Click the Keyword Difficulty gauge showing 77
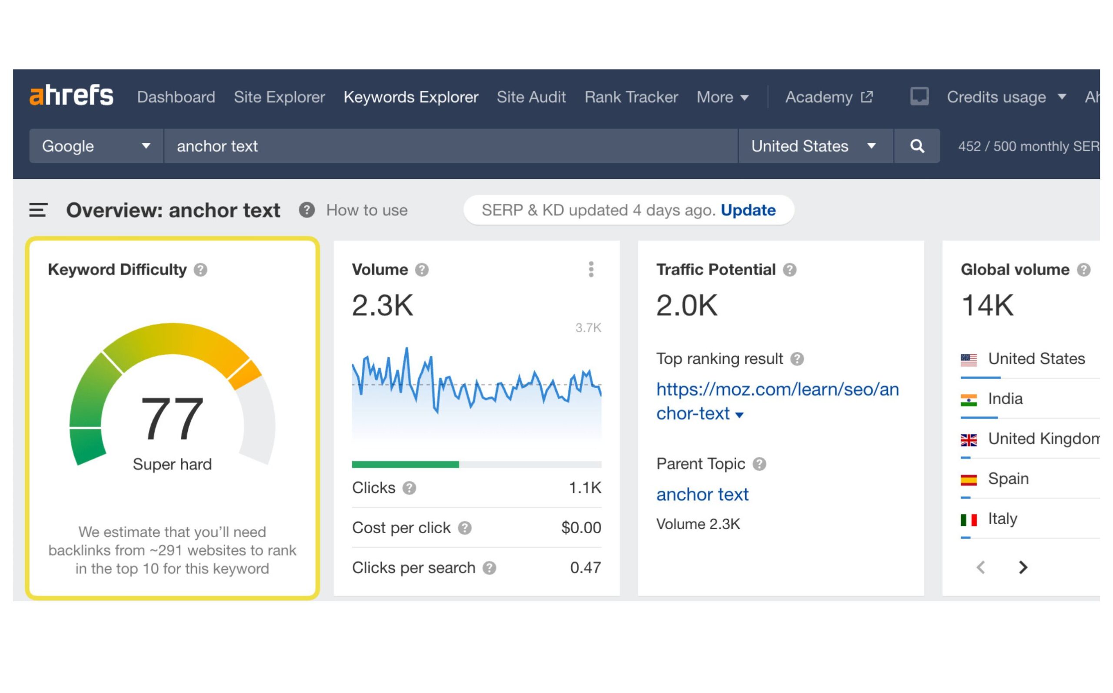The height and width of the screenshot is (693, 1113). [172, 394]
